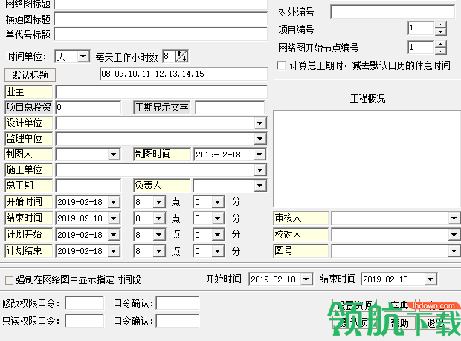Open the 开始时间 date dropdown
This screenshot has height=341, width=461.
114,202
